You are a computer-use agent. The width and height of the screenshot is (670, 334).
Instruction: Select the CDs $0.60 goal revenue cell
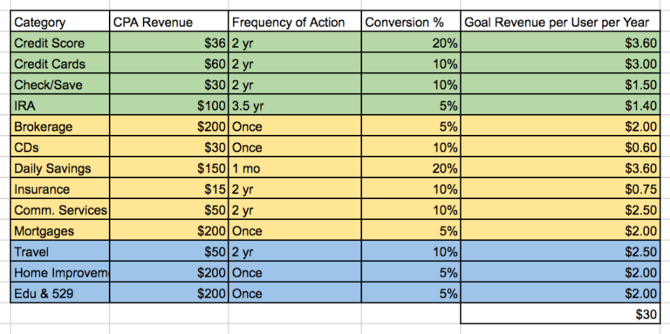(560, 147)
